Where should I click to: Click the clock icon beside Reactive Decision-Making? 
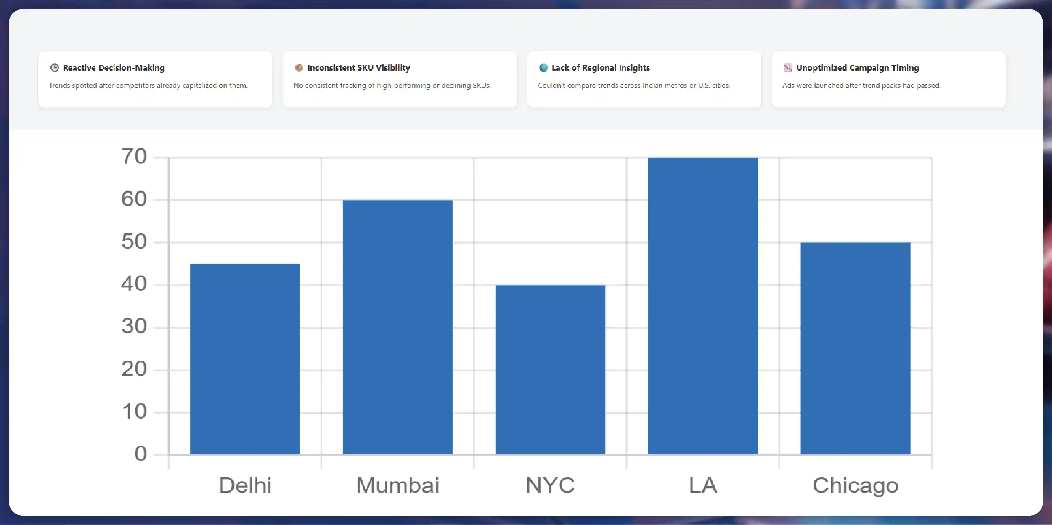[54, 68]
